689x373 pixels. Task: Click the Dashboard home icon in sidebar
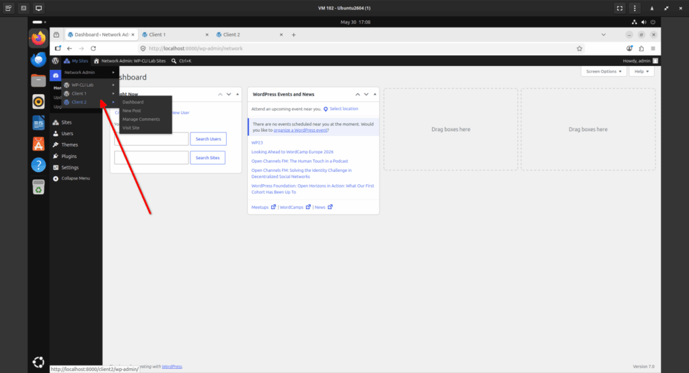56,75
